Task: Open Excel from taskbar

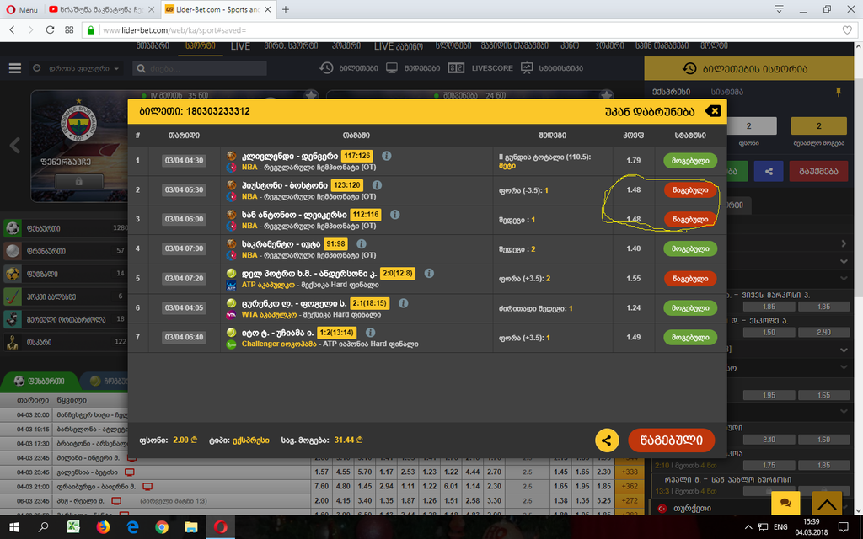Action: [x=73, y=527]
